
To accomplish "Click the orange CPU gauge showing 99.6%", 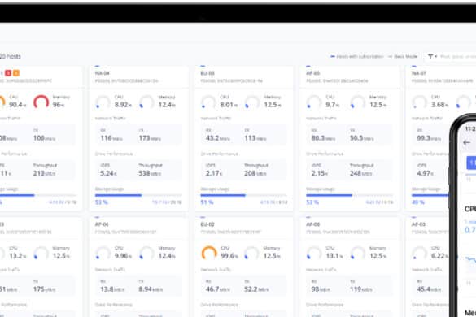I will pos(209,253).
